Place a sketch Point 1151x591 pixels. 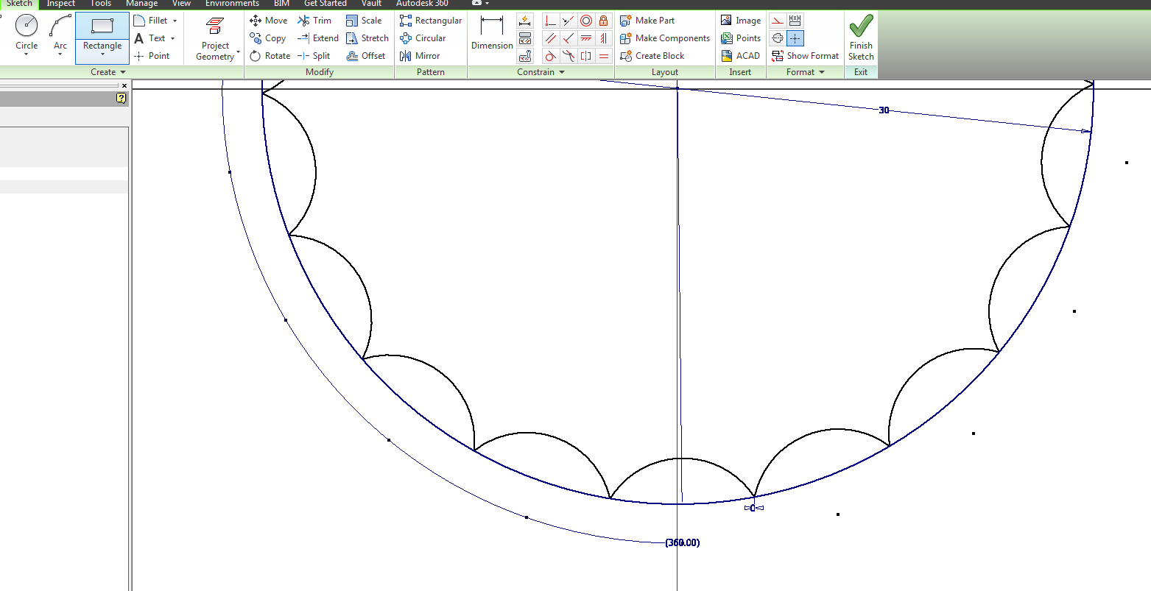pos(152,56)
